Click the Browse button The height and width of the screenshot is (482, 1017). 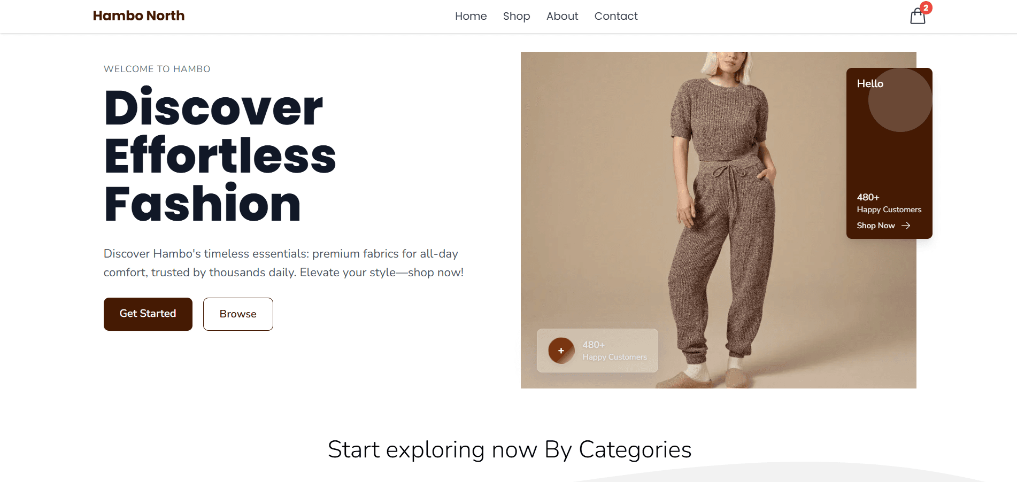coord(238,314)
